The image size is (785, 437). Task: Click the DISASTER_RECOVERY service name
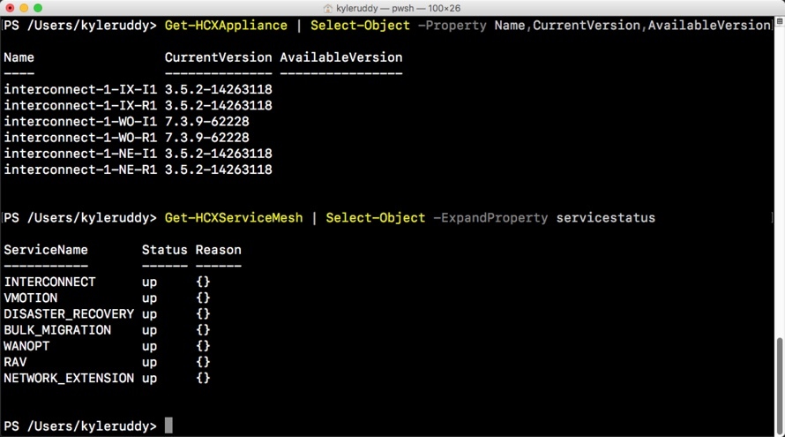click(69, 314)
